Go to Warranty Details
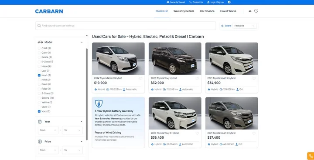This screenshot has height=160, width=314. pos(184,11)
